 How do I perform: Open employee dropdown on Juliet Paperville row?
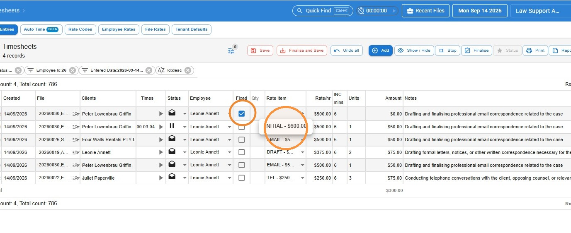(x=229, y=178)
